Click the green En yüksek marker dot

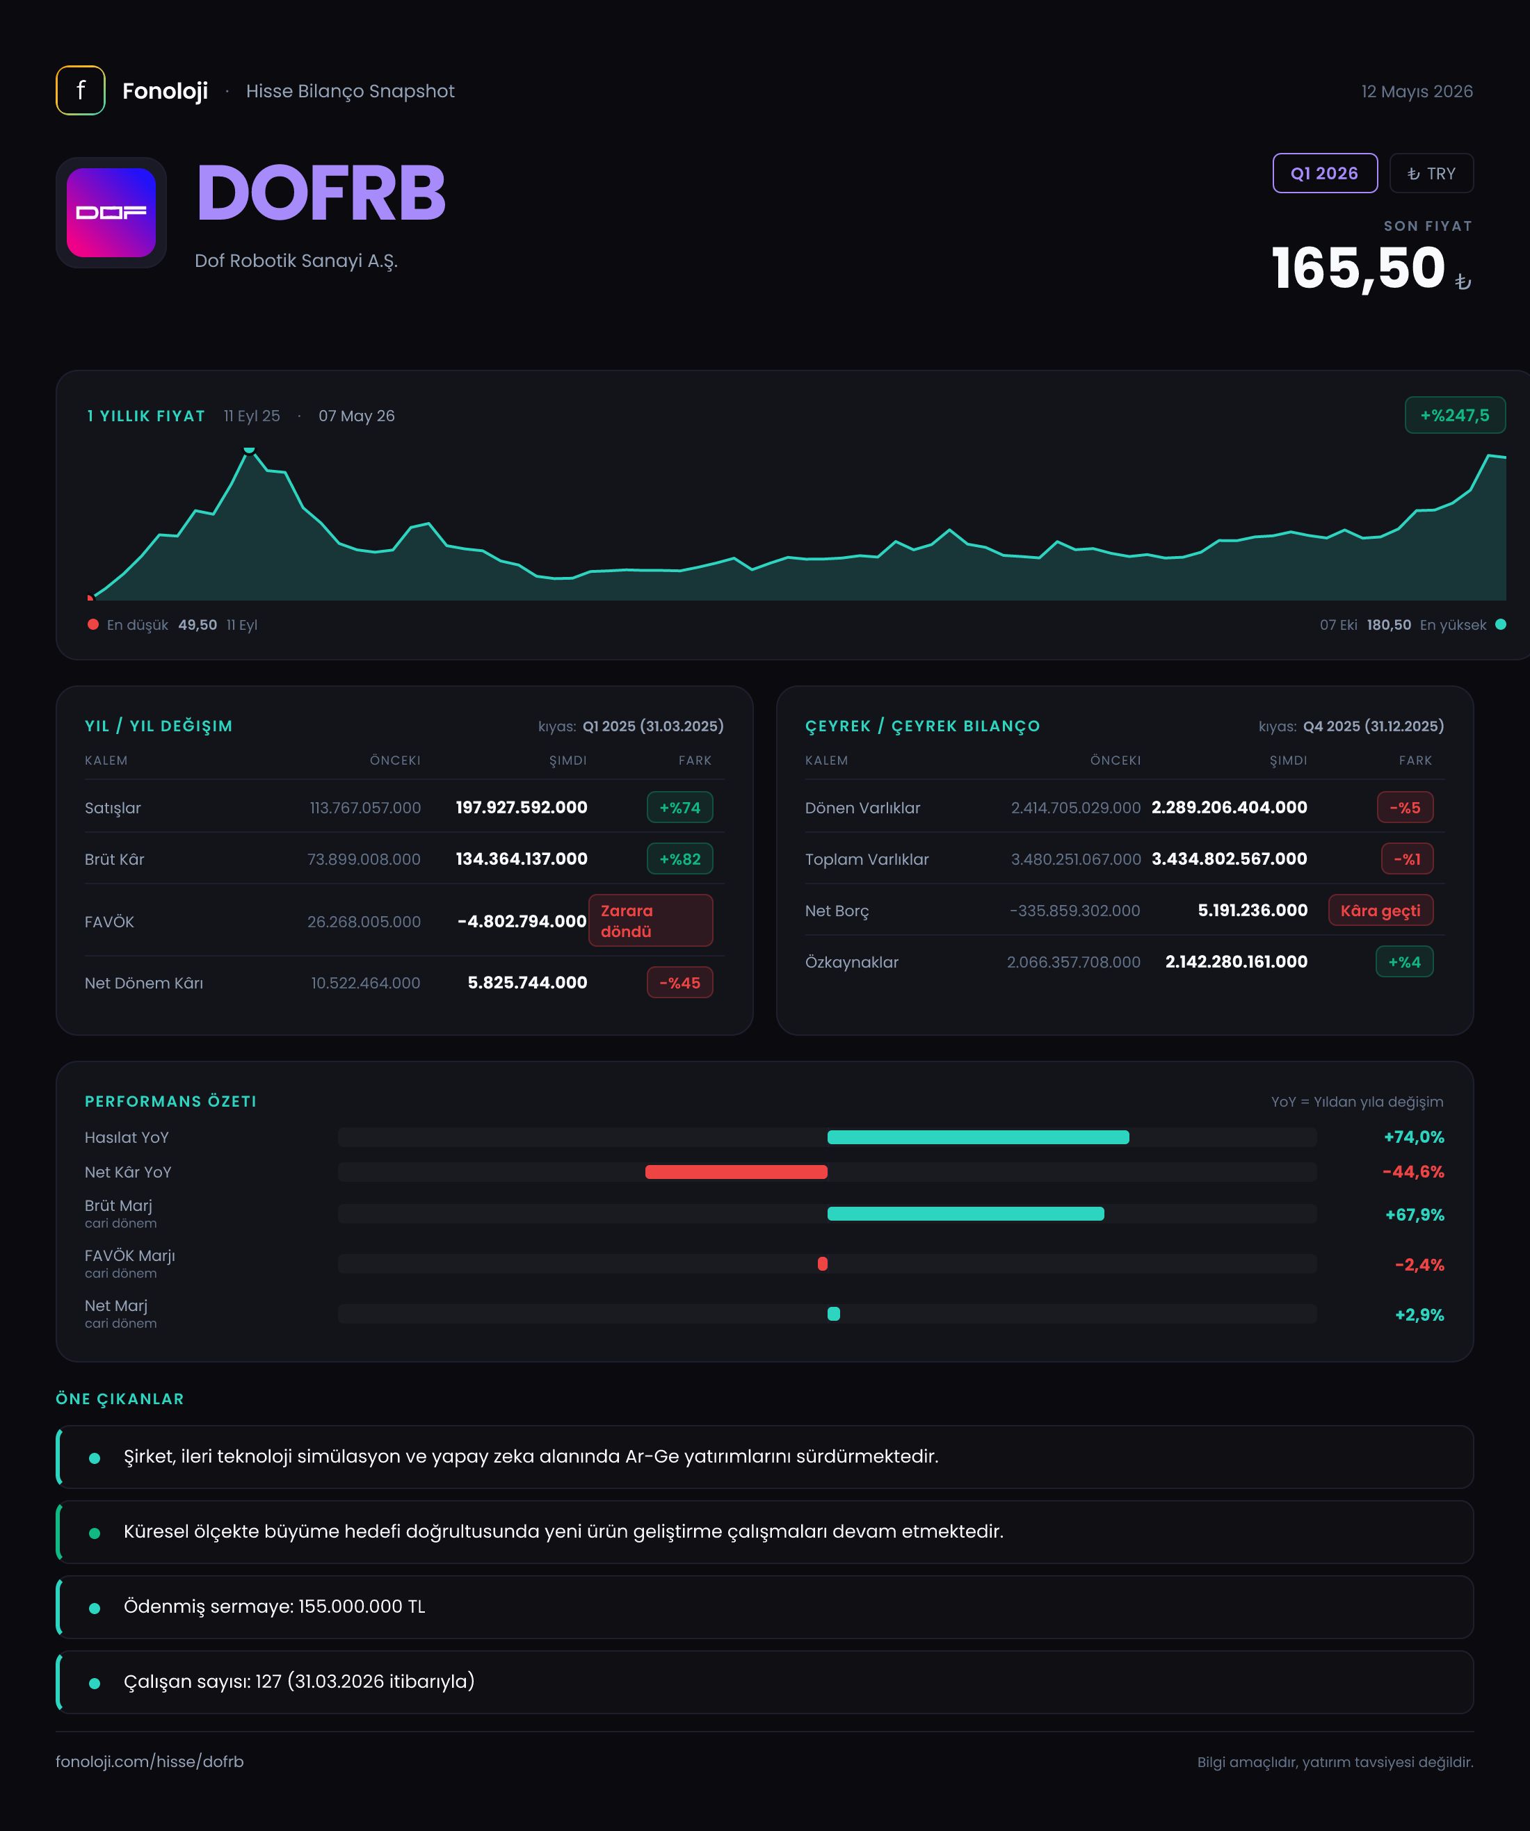1500,624
